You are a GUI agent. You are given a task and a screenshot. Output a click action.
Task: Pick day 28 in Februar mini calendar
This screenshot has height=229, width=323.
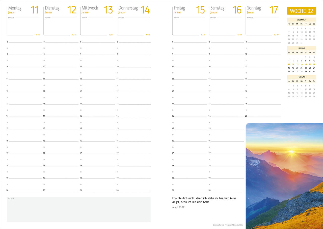(x=314, y=97)
